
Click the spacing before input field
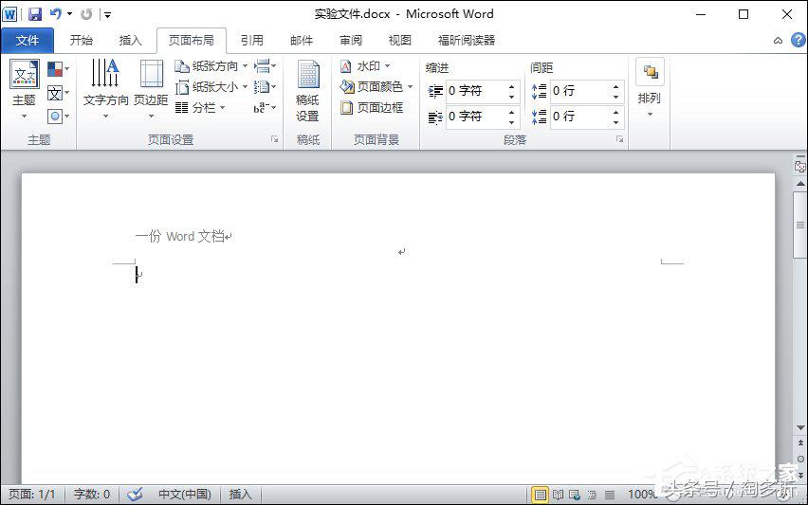point(580,91)
